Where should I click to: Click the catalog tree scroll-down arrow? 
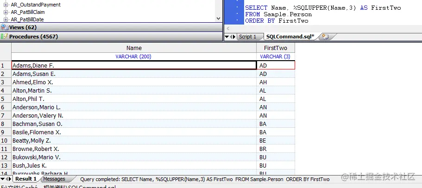pyautogui.click(x=219, y=19)
